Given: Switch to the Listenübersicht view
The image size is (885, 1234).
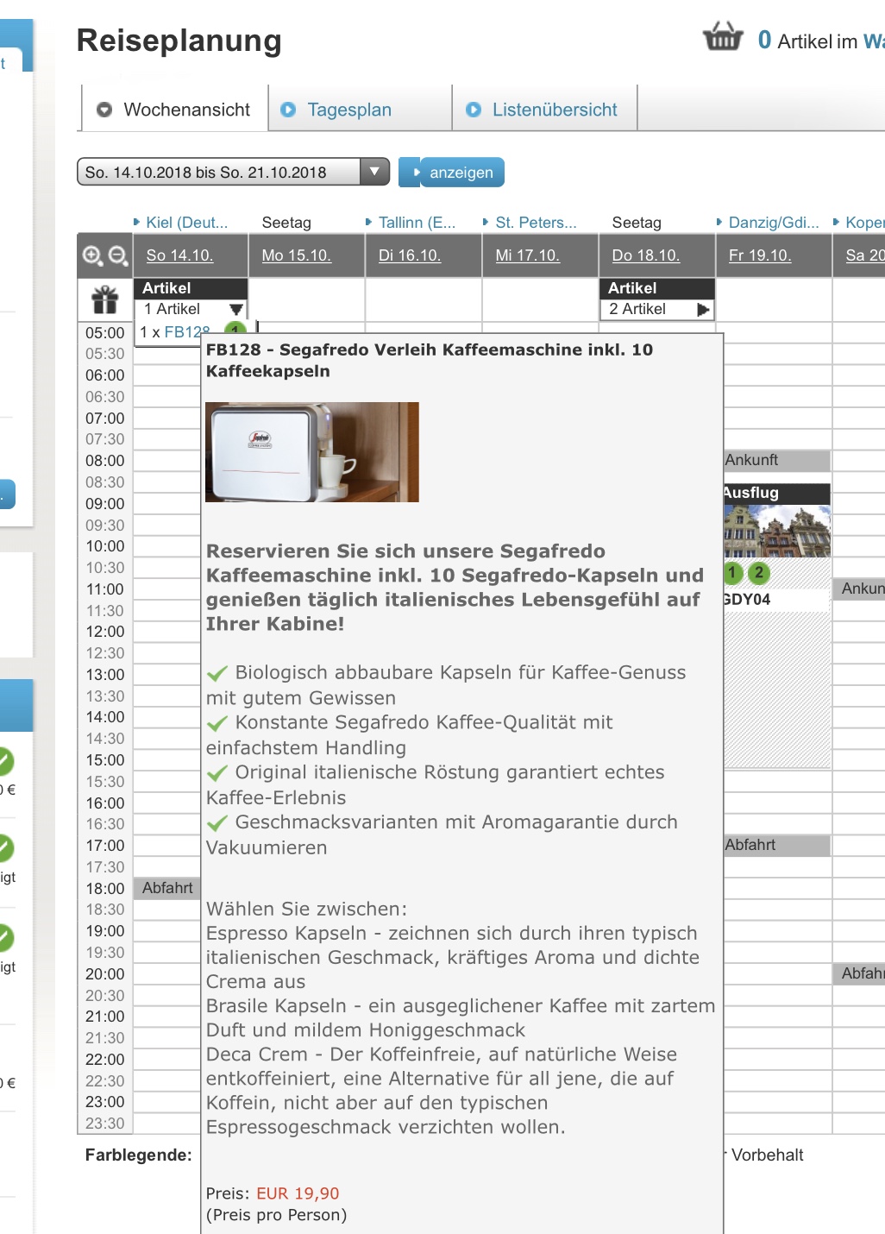Looking at the screenshot, I should click(554, 110).
